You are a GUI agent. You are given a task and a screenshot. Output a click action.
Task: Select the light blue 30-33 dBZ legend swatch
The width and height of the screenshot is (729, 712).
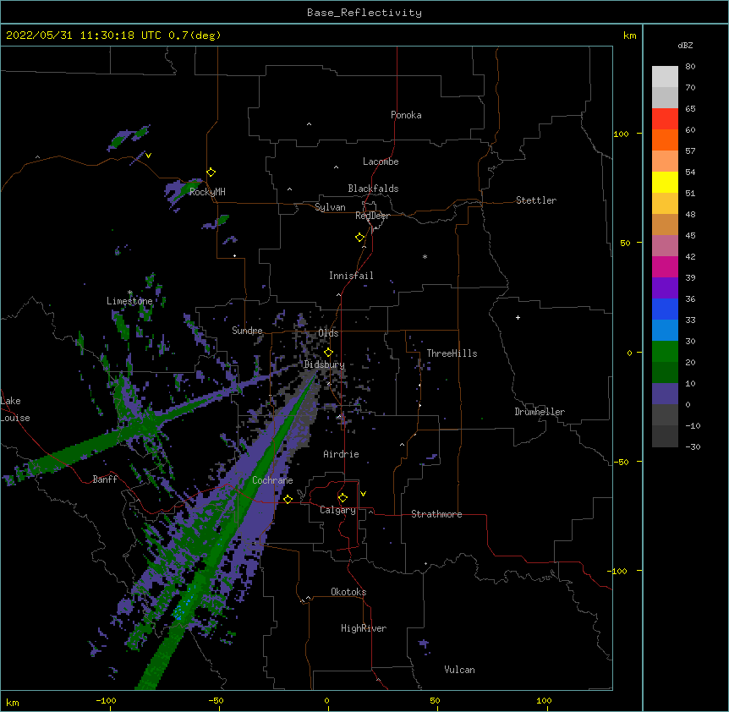(x=665, y=331)
